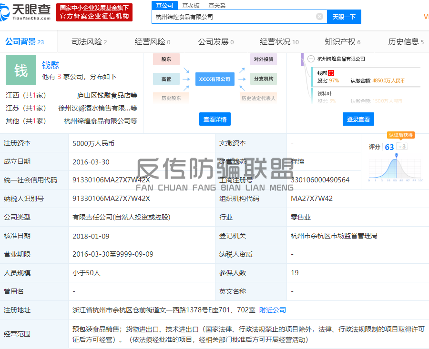
Task: Open the 钱慰 profile name link
Action: point(51,65)
